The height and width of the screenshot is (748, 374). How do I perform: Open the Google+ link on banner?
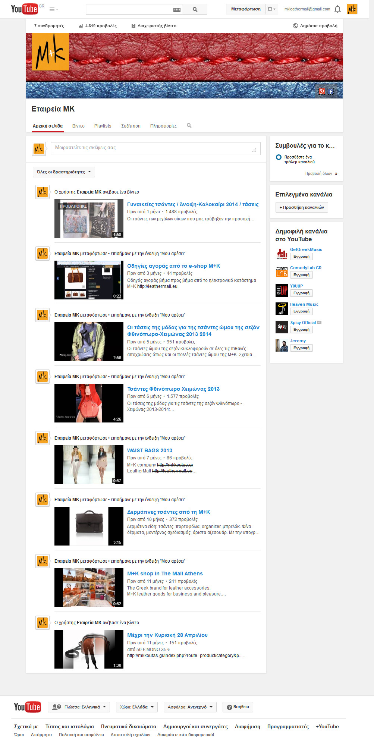(x=322, y=91)
